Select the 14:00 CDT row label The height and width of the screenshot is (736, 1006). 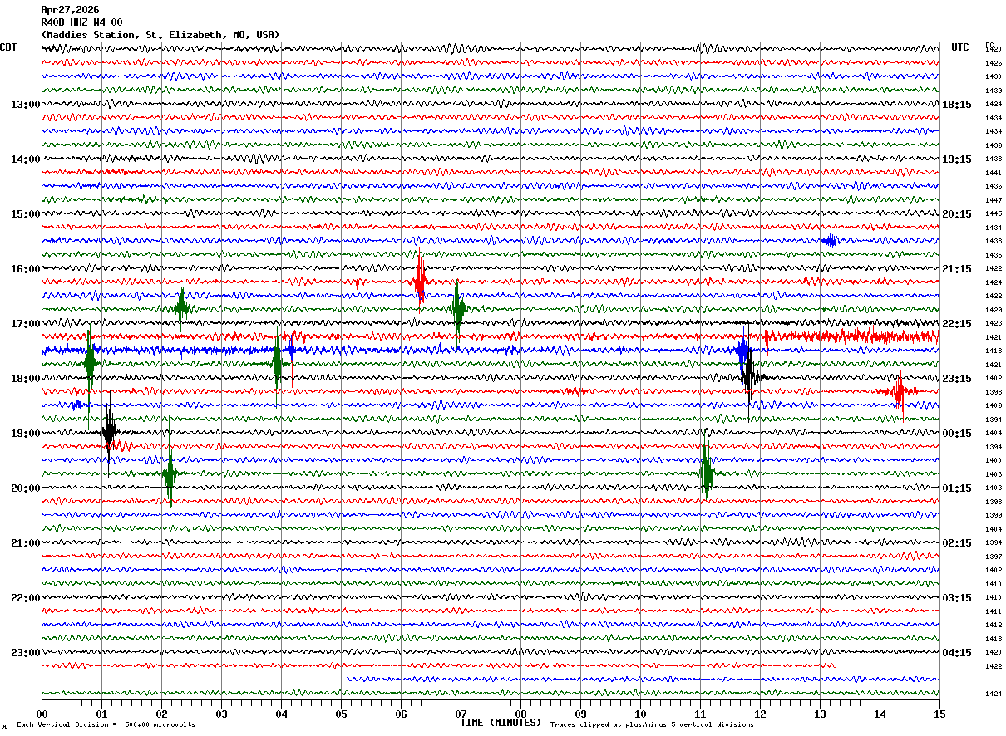(26, 159)
